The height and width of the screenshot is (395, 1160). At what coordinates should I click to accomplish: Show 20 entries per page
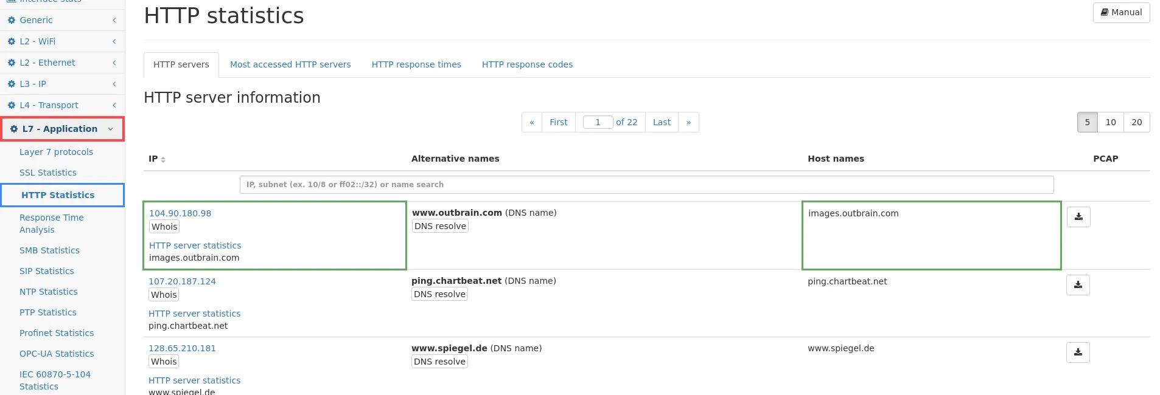coord(1136,122)
